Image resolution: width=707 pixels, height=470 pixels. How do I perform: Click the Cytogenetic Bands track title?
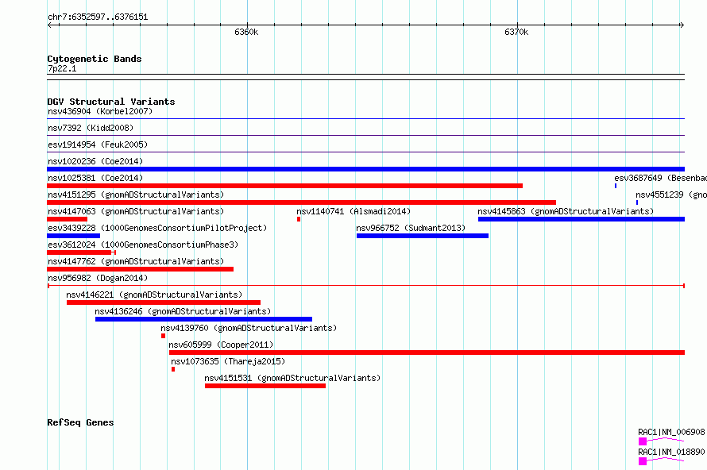(x=95, y=59)
